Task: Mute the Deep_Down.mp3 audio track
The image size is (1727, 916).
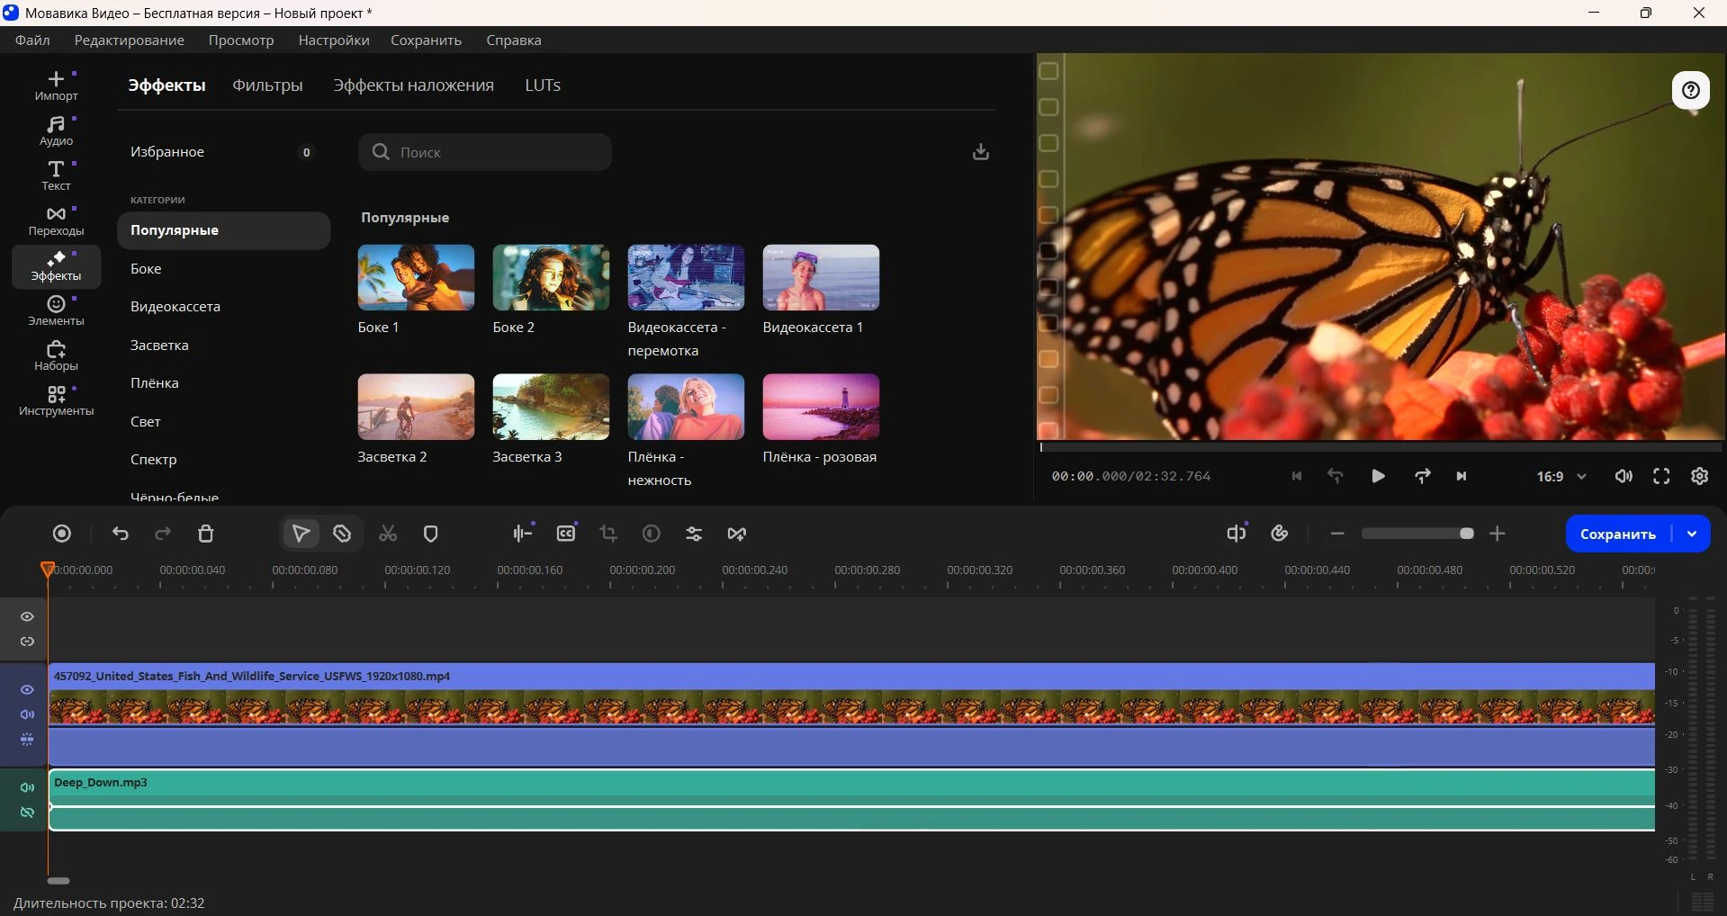Action: click(x=27, y=787)
